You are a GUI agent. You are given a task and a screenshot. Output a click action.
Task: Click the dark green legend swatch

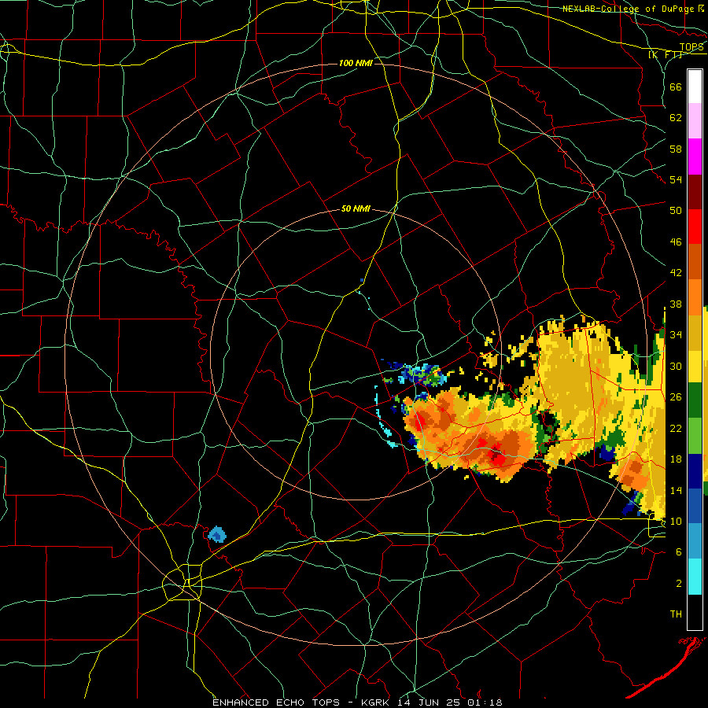(x=695, y=400)
